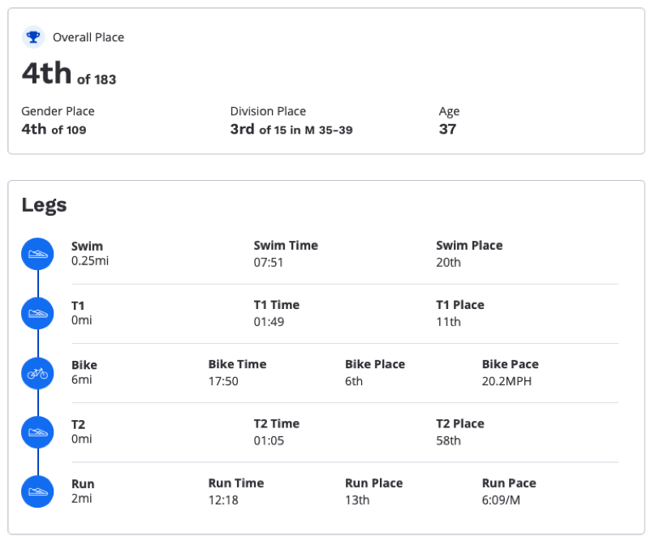Click the Legs section heading
This screenshot has width=651, height=545.
(44, 205)
